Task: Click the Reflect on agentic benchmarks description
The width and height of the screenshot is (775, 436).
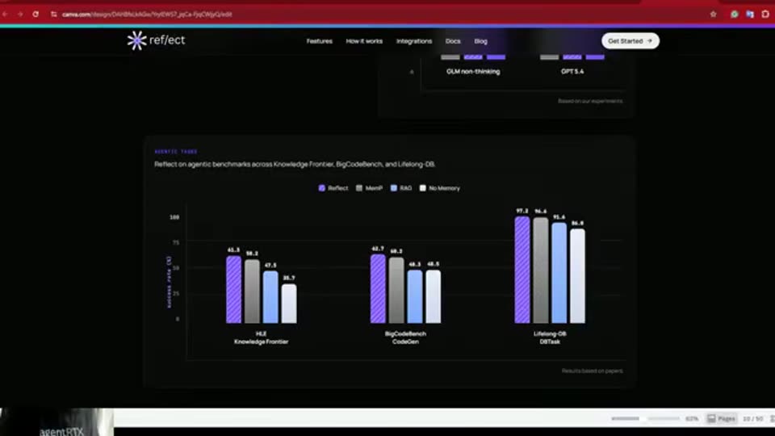Action: (x=295, y=164)
